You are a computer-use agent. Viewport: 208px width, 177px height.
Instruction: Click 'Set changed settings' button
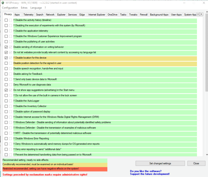(160, 163)
